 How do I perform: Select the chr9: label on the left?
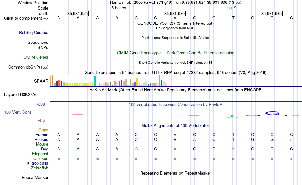(44, 13)
